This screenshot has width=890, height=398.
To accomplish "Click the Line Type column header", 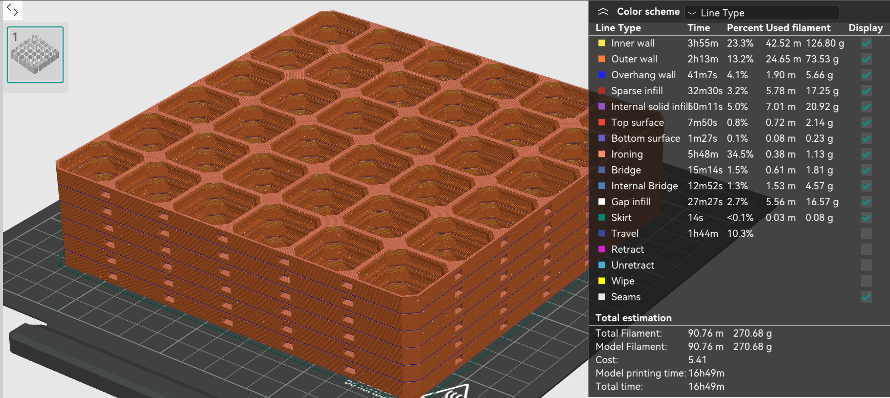I will (x=618, y=28).
